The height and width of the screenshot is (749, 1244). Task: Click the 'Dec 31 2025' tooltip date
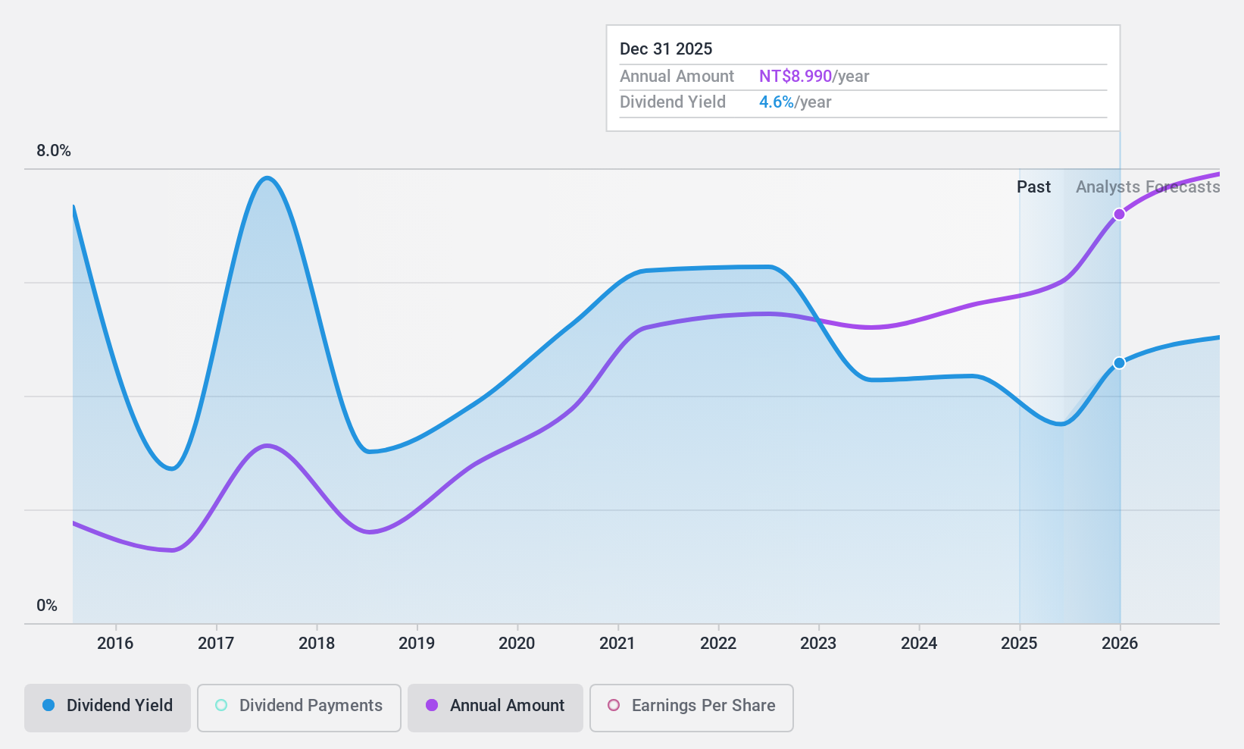(666, 49)
